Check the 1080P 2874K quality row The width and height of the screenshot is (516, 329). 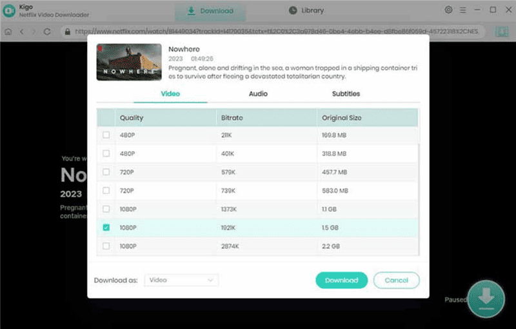(106, 246)
